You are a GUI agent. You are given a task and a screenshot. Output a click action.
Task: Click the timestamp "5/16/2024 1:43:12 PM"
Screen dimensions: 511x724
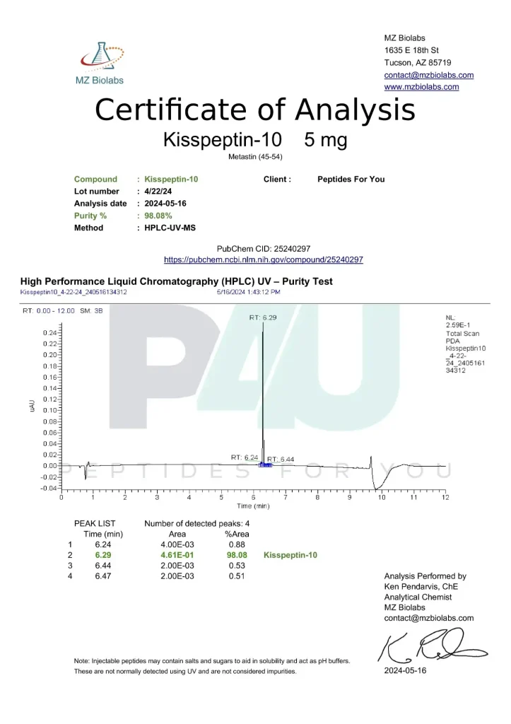(248, 292)
